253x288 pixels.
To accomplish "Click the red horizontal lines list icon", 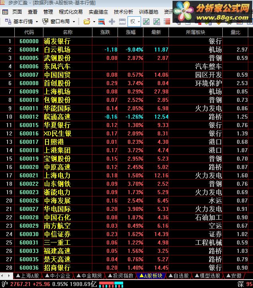I will (167, 22).
